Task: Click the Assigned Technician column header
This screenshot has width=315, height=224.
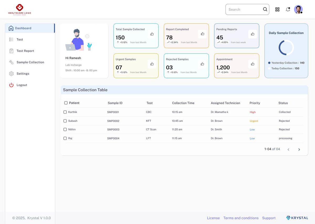Action: tap(225, 103)
